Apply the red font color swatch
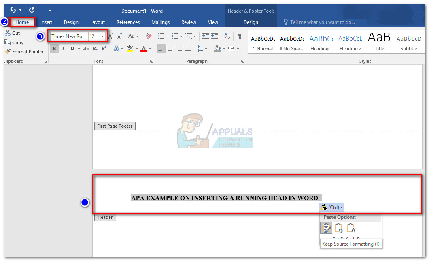429x261 pixels. coord(143,49)
